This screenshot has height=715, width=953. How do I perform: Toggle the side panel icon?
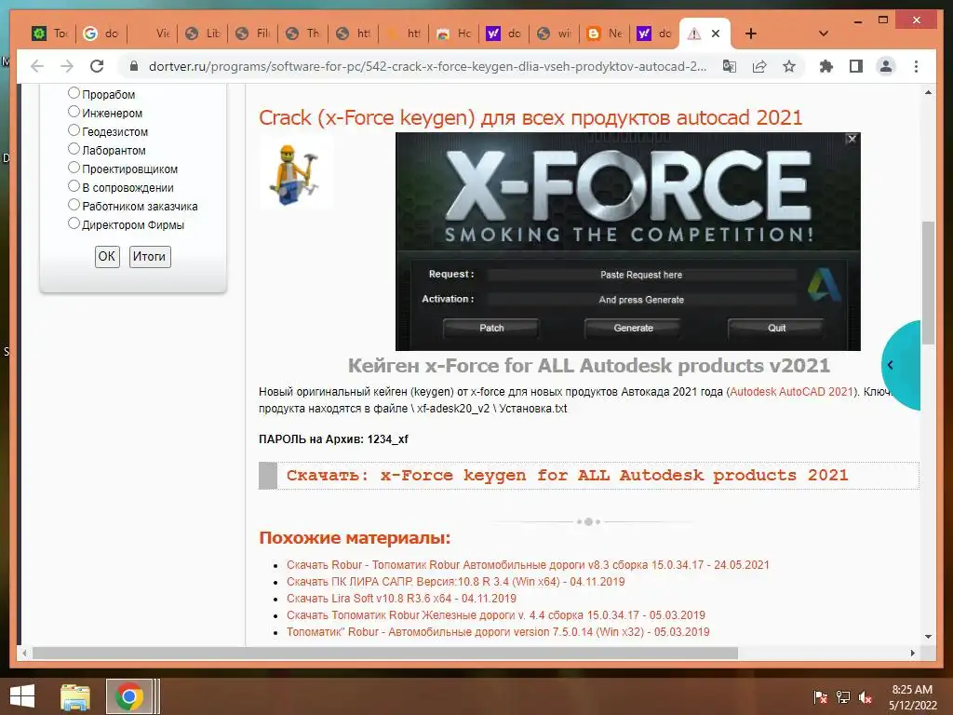click(856, 66)
